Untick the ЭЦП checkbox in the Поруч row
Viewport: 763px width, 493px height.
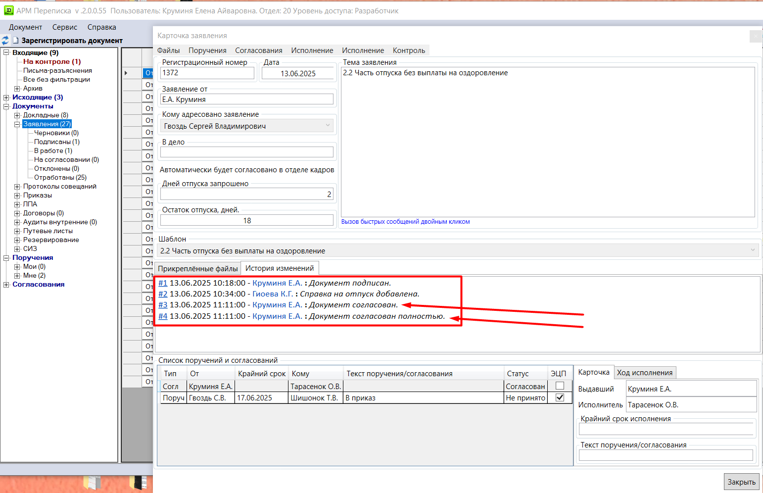tap(560, 397)
